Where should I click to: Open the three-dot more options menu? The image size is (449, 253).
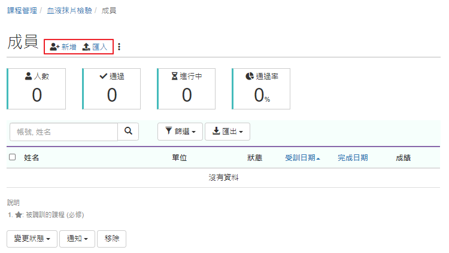coord(119,47)
